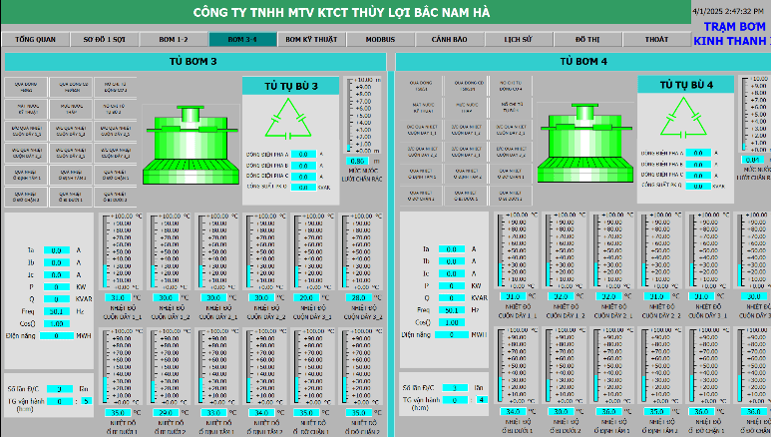Click the Ib current value in Tủ bơm 3
The height and width of the screenshot is (437, 771).
(x=57, y=262)
